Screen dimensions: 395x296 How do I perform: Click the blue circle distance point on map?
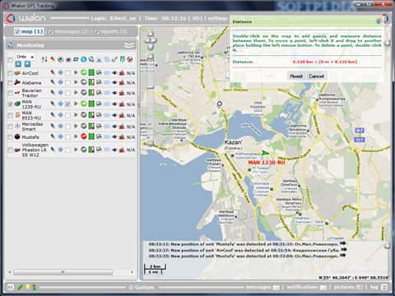pos(220,104)
